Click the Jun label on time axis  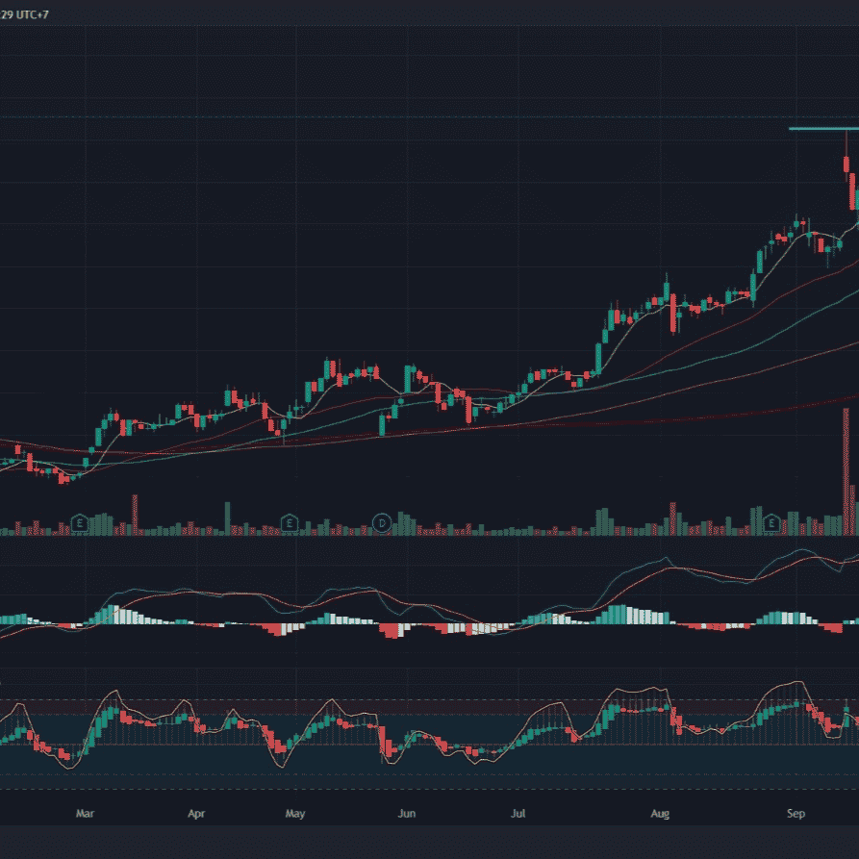pos(407,814)
